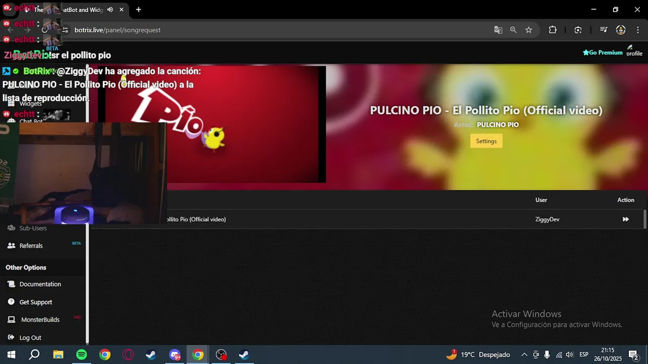Click the microphone tray icon
Screen dimensions: 648x364
coord(547,355)
